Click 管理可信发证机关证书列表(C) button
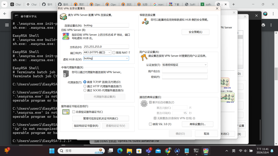Viewport: 278px width, 156px height. point(100,119)
